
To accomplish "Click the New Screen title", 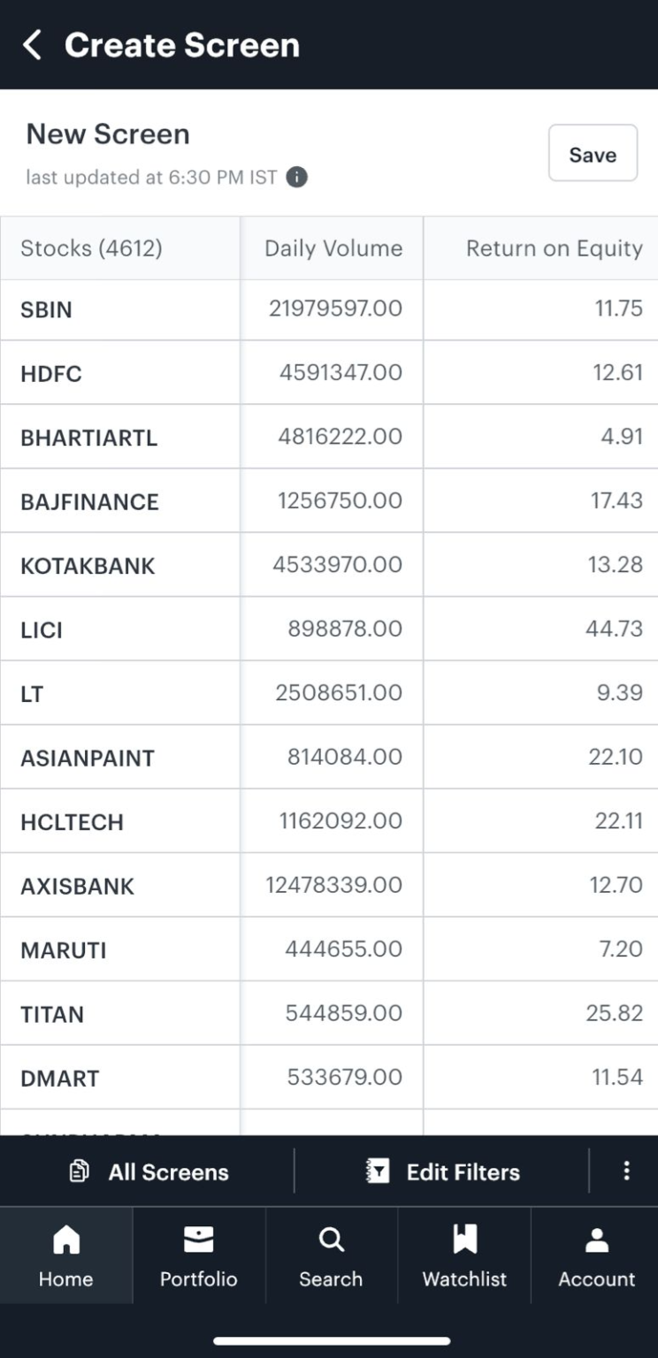I will 108,134.
